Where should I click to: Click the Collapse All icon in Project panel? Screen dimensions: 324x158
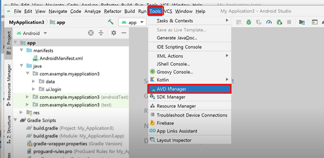(101, 33)
